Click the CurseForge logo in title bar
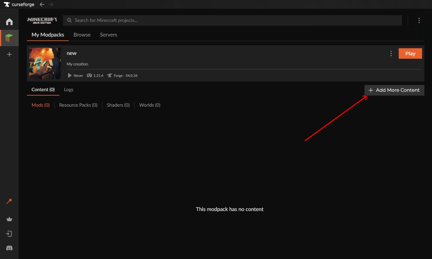Image resolution: width=432 pixels, height=259 pixels. pos(19,4)
